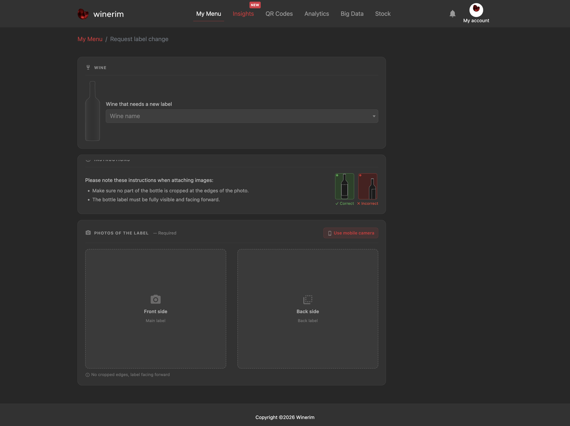Click the WINE section heading
The height and width of the screenshot is (426, 570).
click(x=100, y=68)
